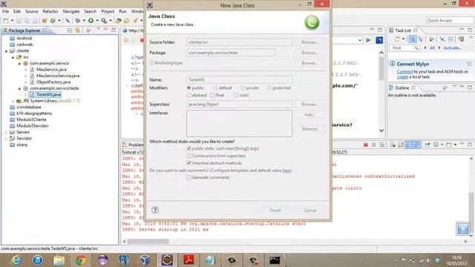Open Google Chrome from taskbar
Viewport: 475px width, 267px height.
(x=81, y=260)
